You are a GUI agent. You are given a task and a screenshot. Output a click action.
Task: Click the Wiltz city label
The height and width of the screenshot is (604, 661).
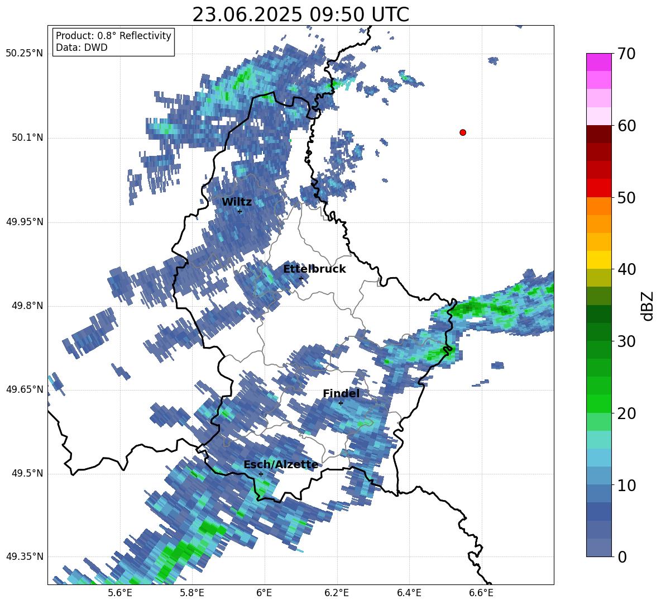[237, 202]
